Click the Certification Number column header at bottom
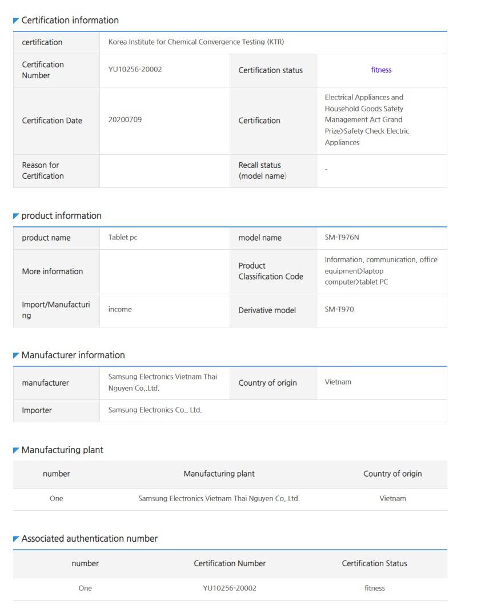 coord(230,563)
